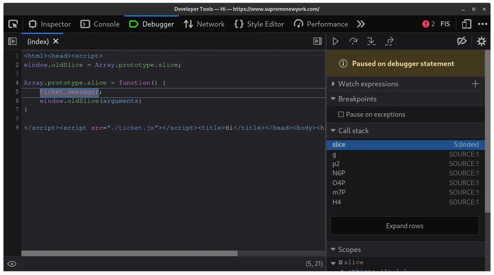This screenshot has width=494, height=275.
Task: Collapse the Scopes section
Action: point(333,249)
